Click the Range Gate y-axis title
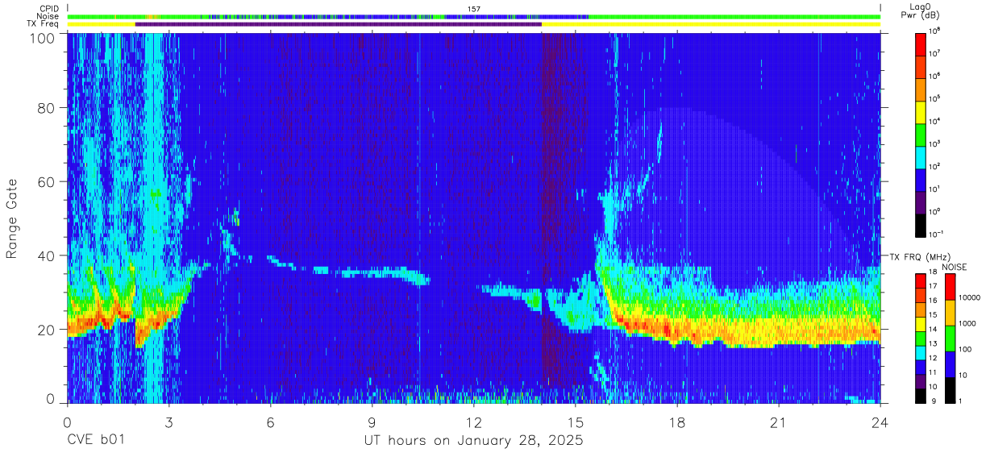This screenshot has width=990, height=457. [13, 220]
